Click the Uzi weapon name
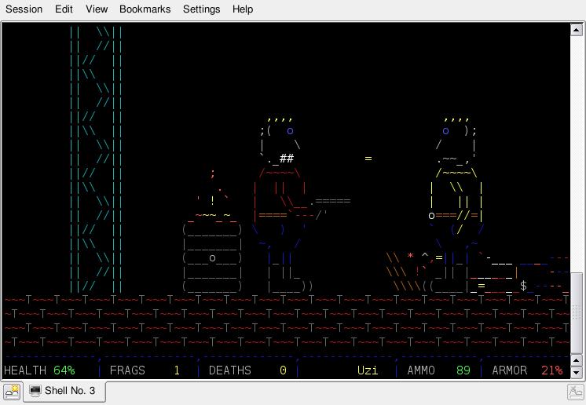This screenshot has height=405, width=586. [368, 370]
